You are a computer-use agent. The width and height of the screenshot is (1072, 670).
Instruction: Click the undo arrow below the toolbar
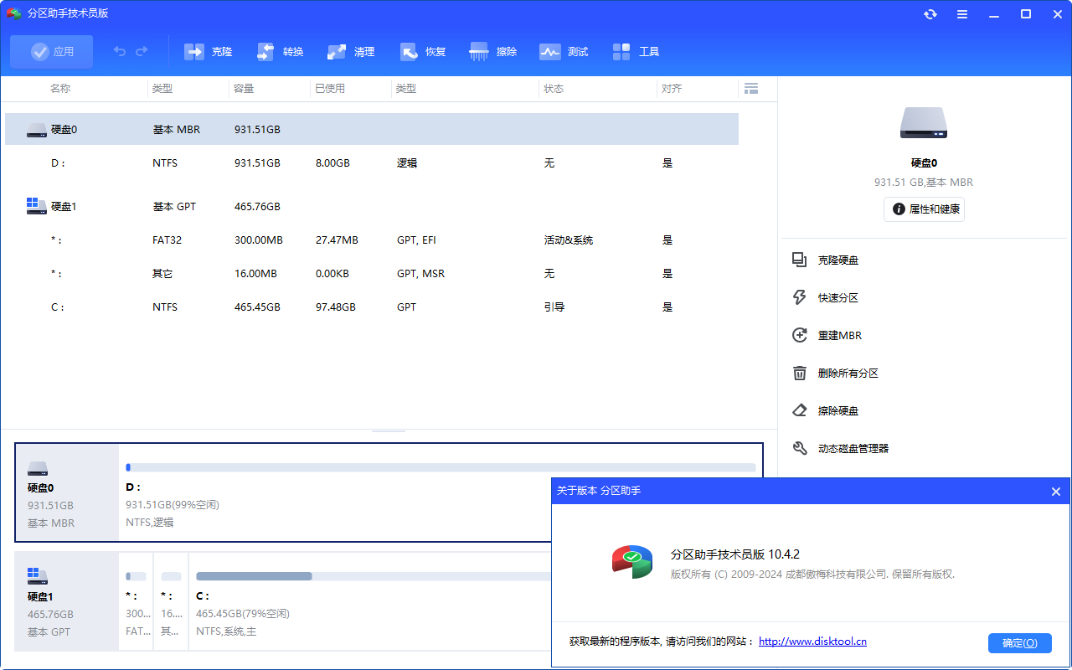pos(118,51)
